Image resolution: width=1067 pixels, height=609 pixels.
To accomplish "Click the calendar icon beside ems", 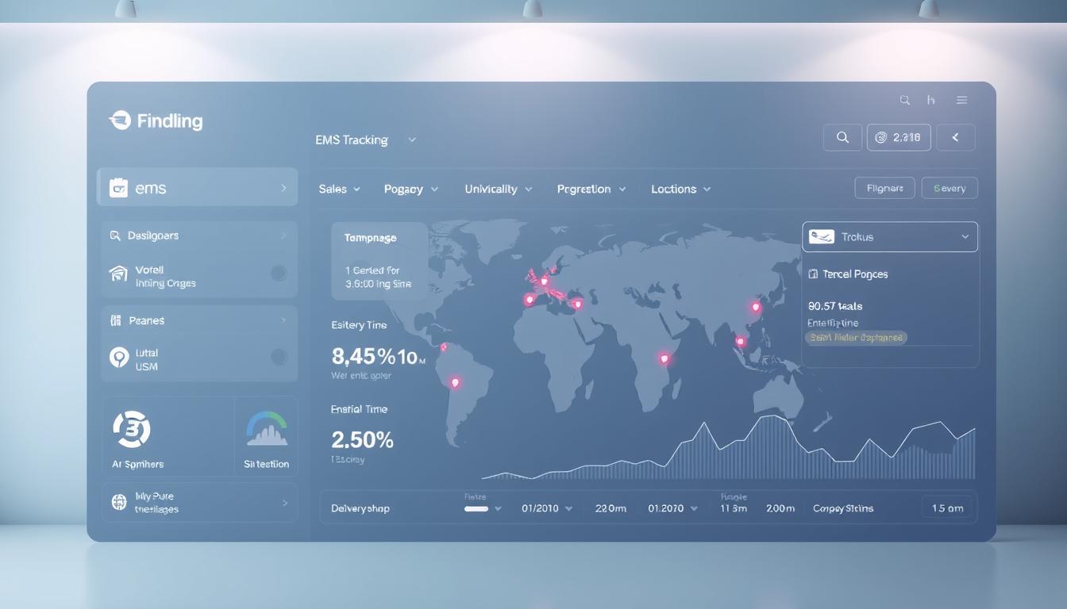I will click(118, 188).
